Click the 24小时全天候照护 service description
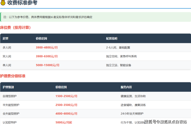Image resolution: width=191 pixels, height=126 pixels. tap(132, 114)
